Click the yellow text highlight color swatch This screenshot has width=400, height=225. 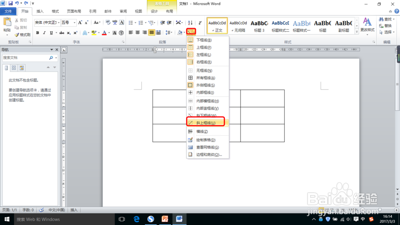[x=94, y=33]
